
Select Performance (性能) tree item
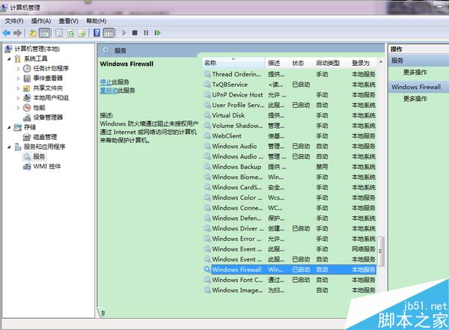point(39,108)
